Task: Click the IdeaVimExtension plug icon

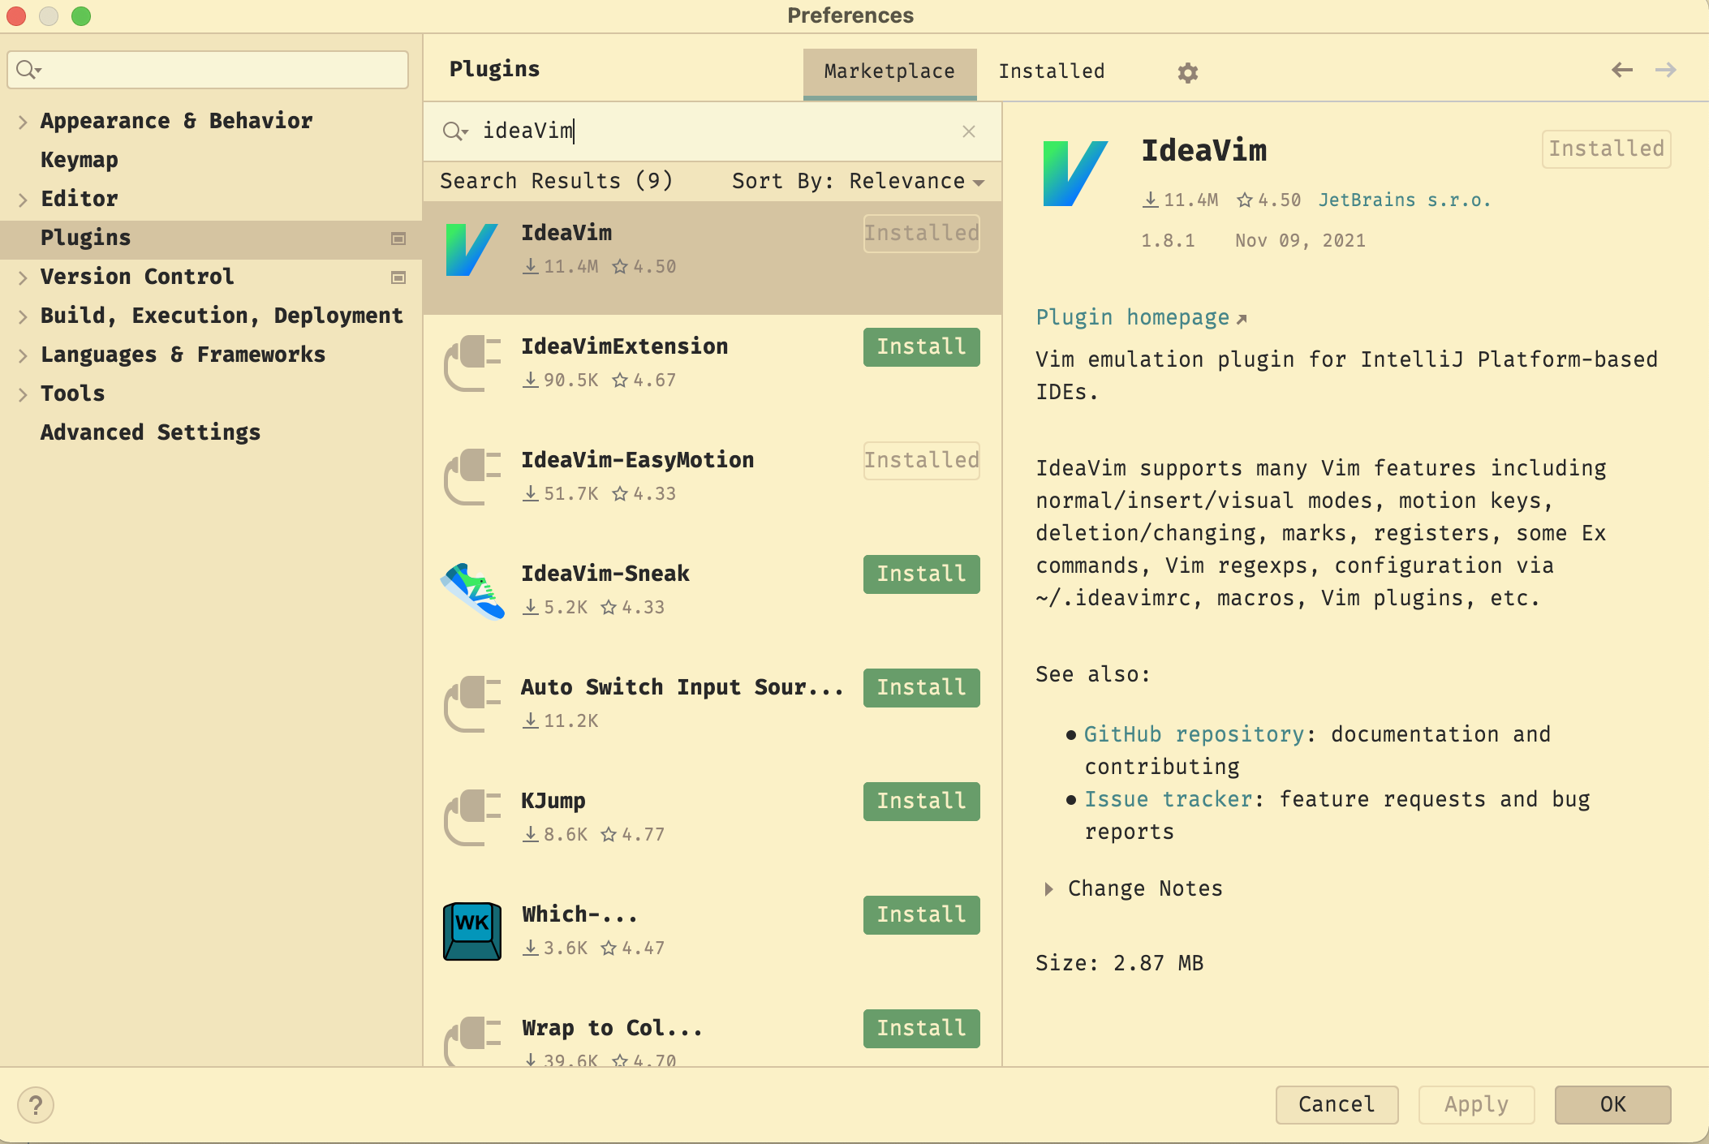Action: tap(471, 363)
